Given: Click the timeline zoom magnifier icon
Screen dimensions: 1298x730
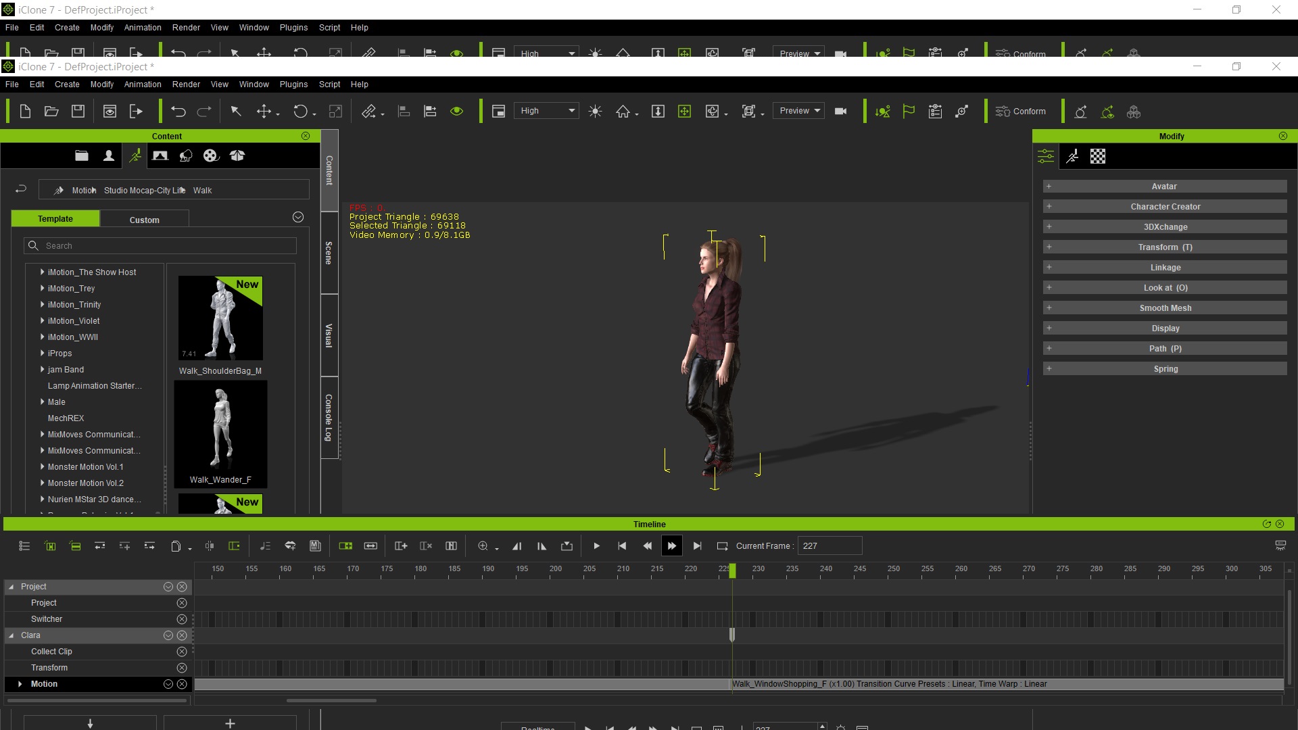Looking at the screenshot, I should pos(483,546).
